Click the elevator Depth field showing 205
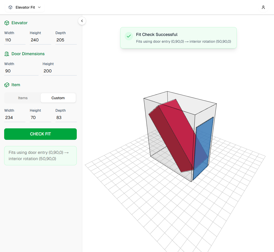 [x=66, y=40]
